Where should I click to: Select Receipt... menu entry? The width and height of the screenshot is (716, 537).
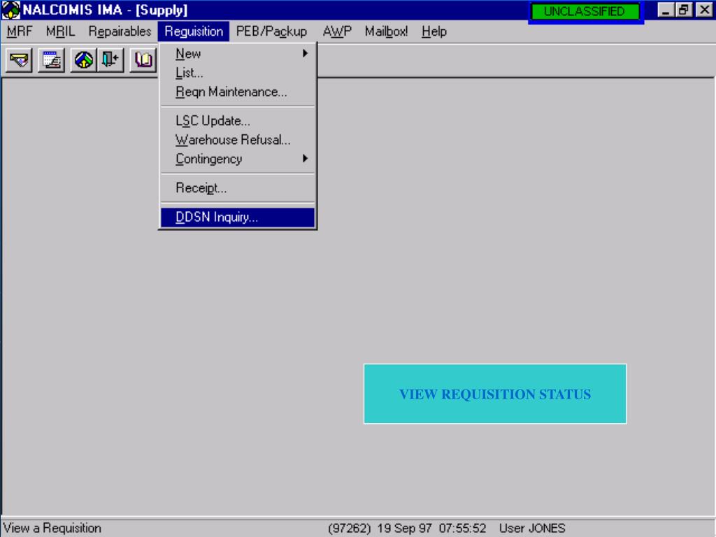[x=238, y=188]
